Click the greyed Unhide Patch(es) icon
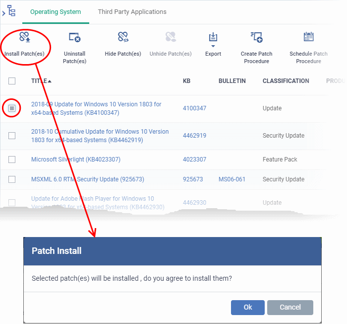 tap(171, 37)
